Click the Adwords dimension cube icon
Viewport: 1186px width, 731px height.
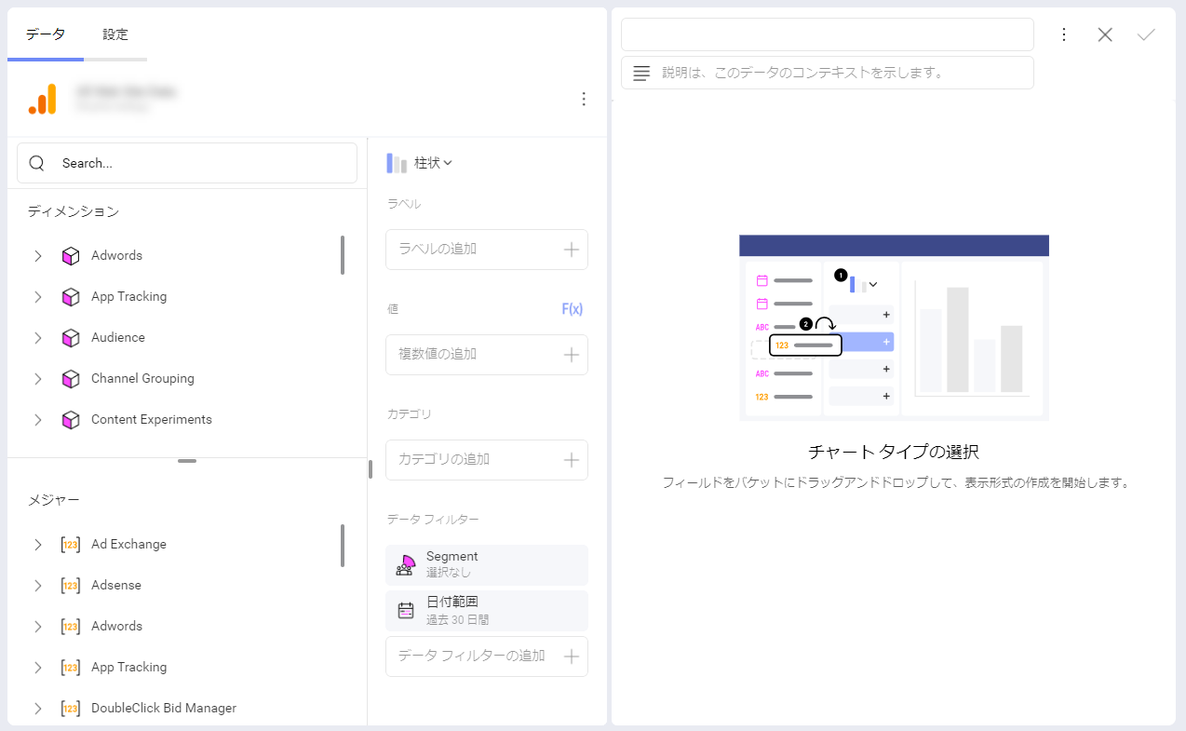point(71,256)
